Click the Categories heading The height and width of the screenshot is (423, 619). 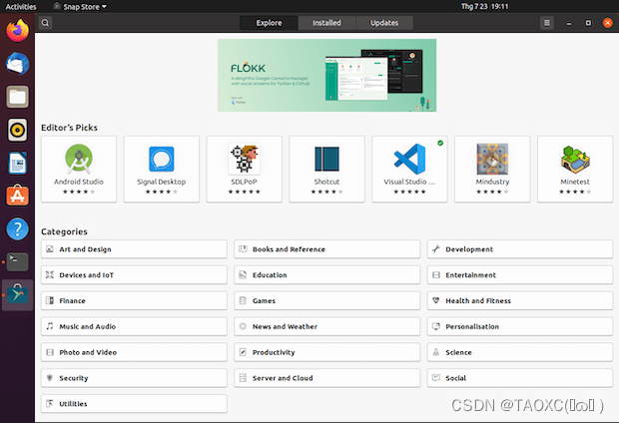click(64, 231)
